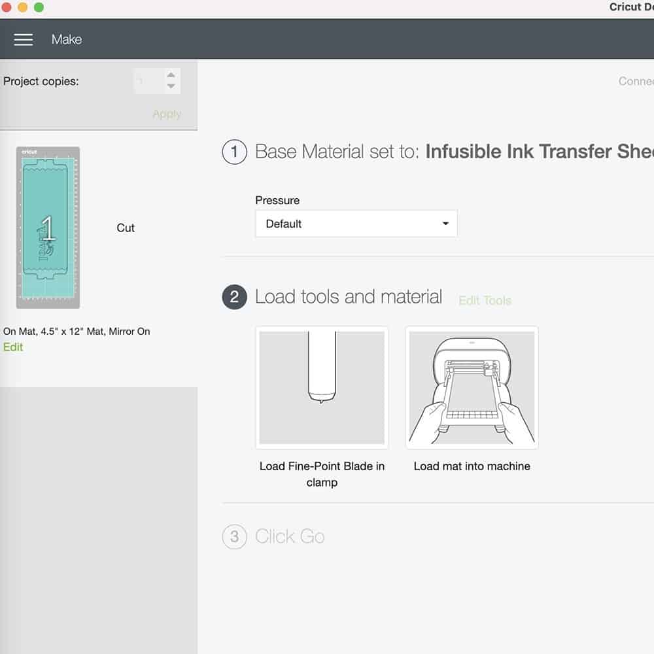Viewport: 654px width, 654px height.
Task: Click the Fine-Point Blade illustration
Action: coord(322,388)
